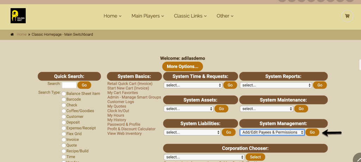361x162 pixels.
Task: Open System Liabilities dropdown
Action: 192,132
